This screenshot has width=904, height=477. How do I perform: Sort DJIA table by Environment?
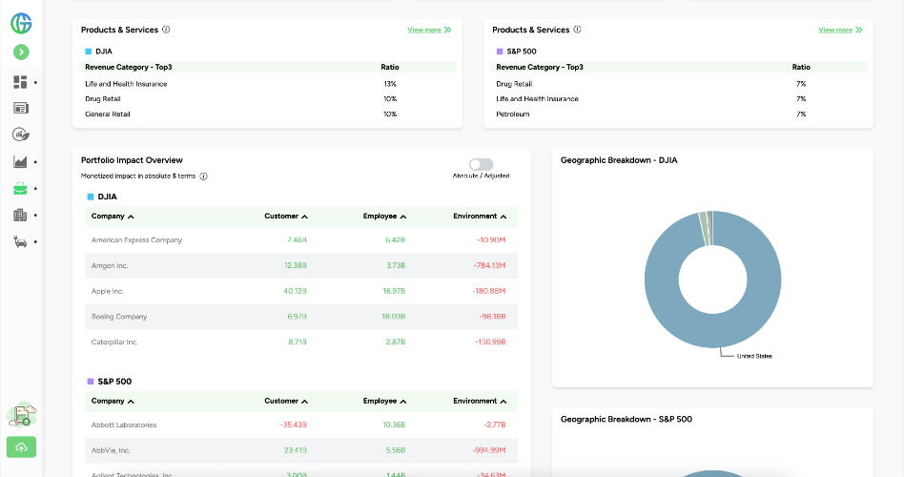480,217
